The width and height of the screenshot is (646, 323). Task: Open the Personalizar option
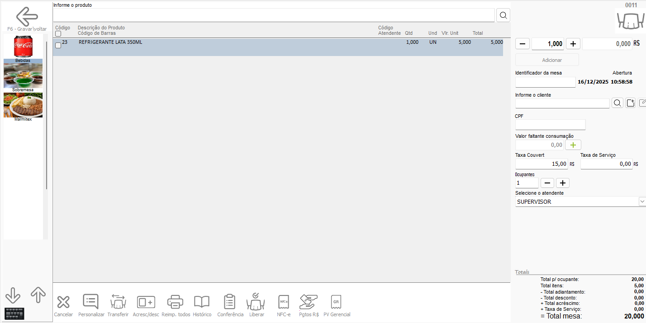[x=91, y=301]
